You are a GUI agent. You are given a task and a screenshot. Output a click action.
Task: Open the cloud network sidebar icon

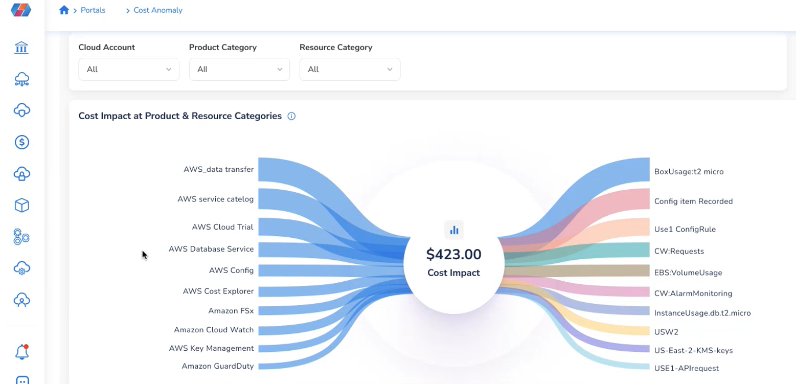21,79
